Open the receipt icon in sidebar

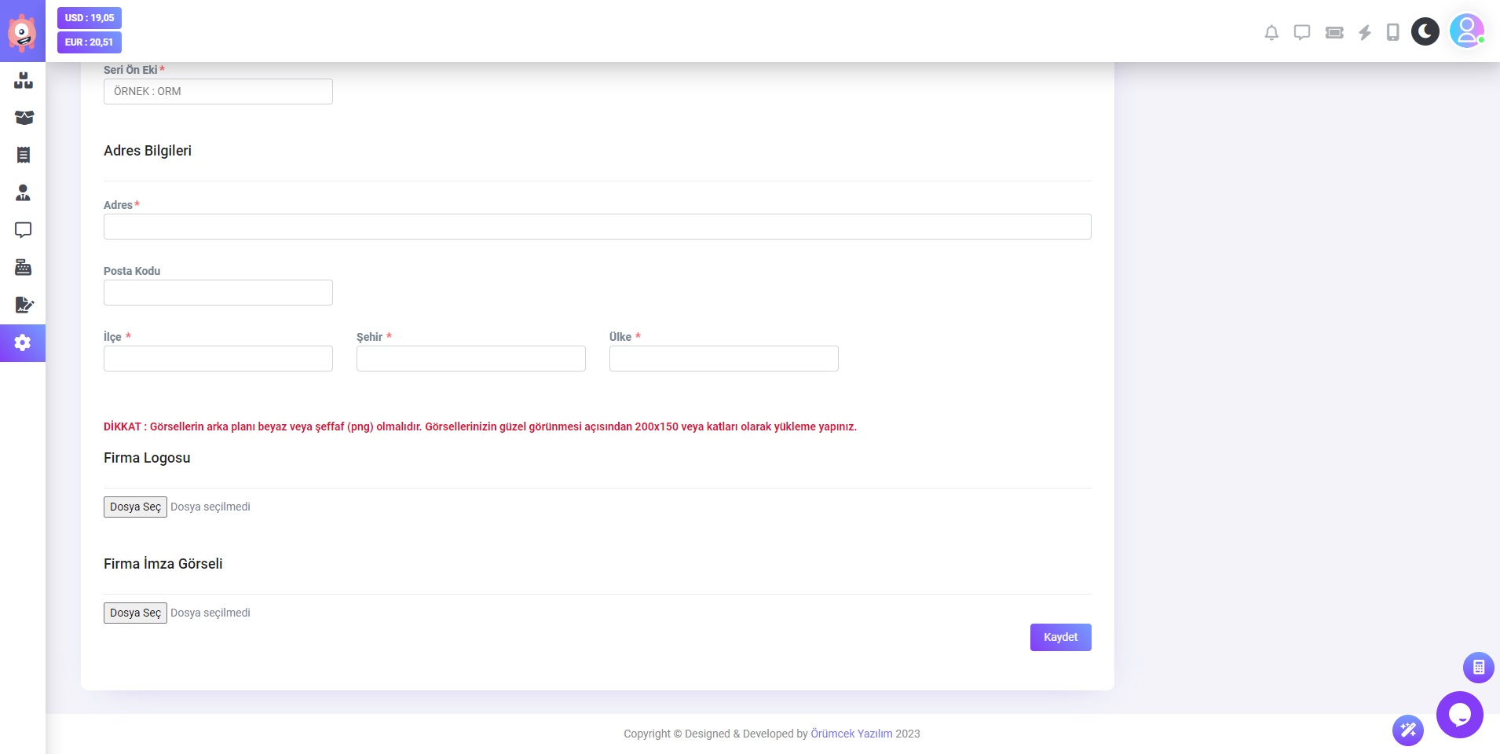click(24, 155)
